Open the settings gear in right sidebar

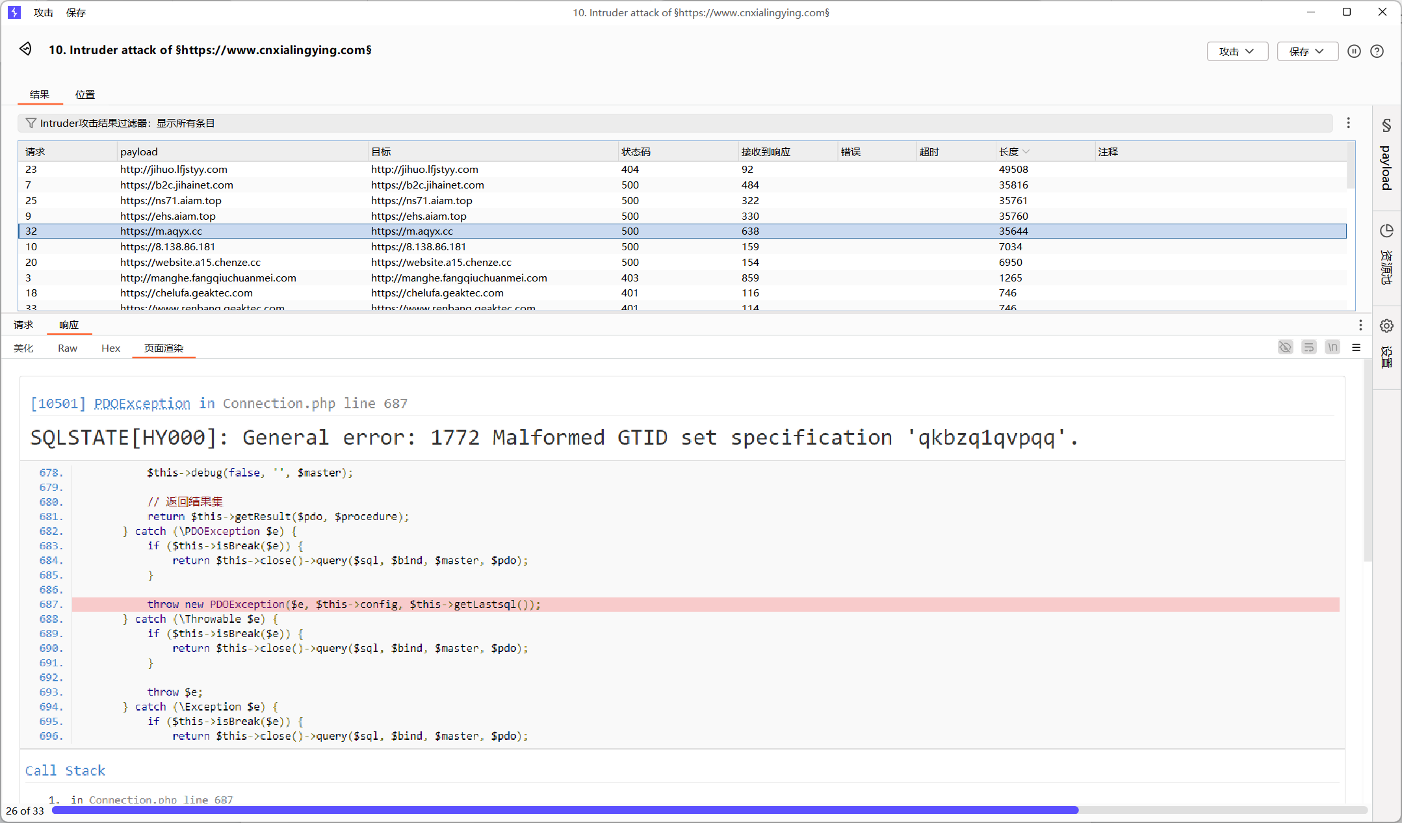click(1386, 326)
